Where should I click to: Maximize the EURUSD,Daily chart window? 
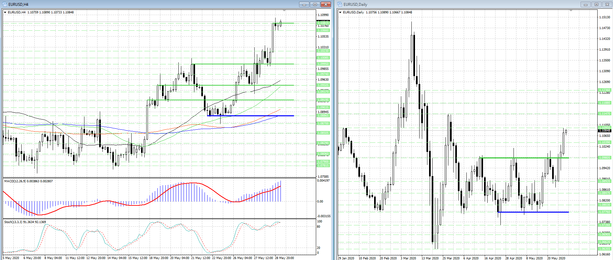[x=596, y=4]
